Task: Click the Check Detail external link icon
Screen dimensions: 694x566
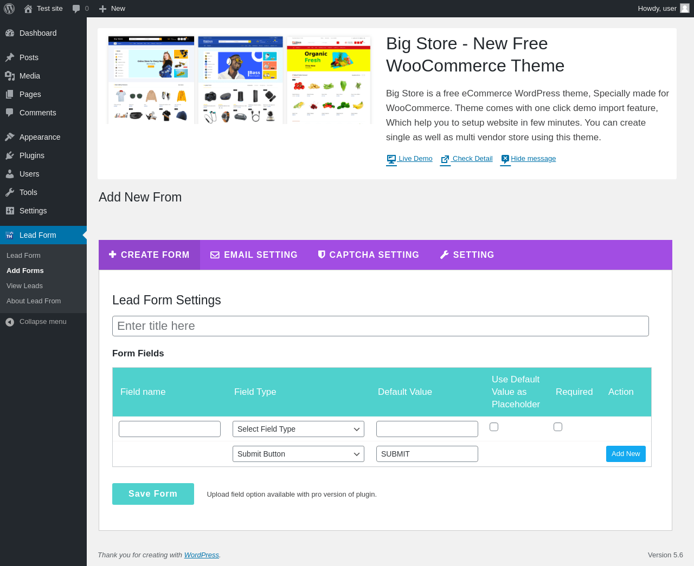Action: pyautogui.click(x=445, y=159)
